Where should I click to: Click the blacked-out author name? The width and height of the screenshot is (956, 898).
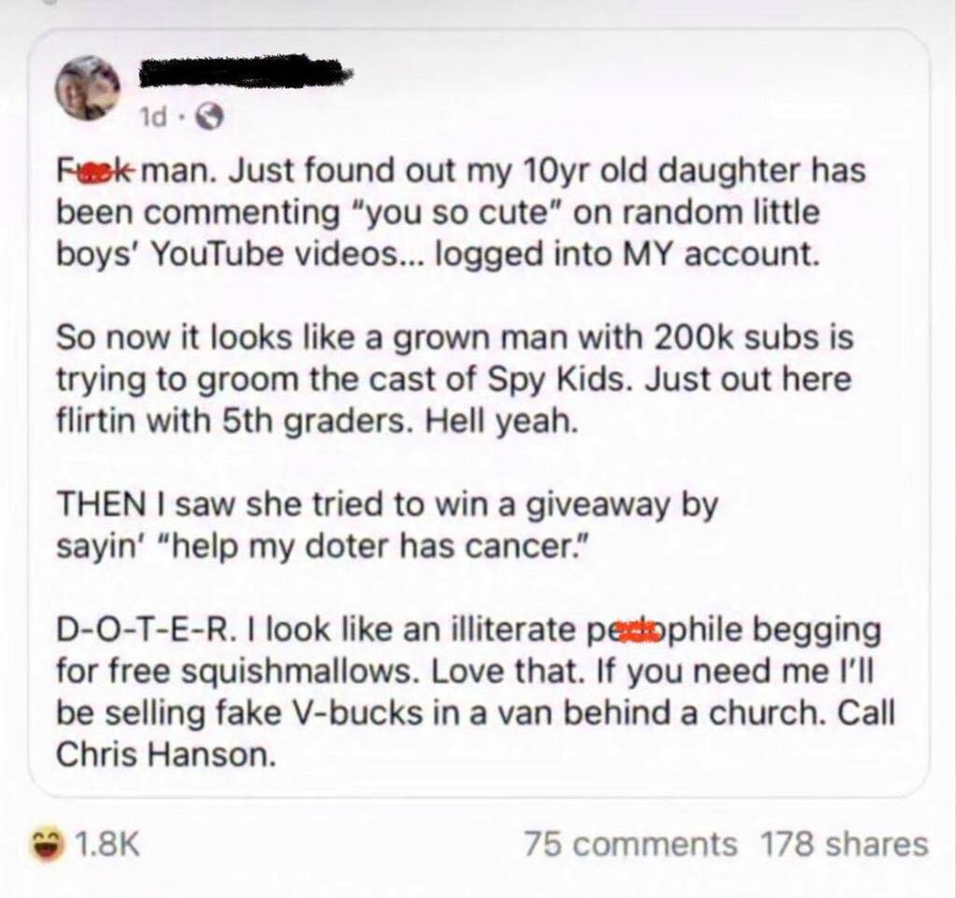[x=246, y=73]
